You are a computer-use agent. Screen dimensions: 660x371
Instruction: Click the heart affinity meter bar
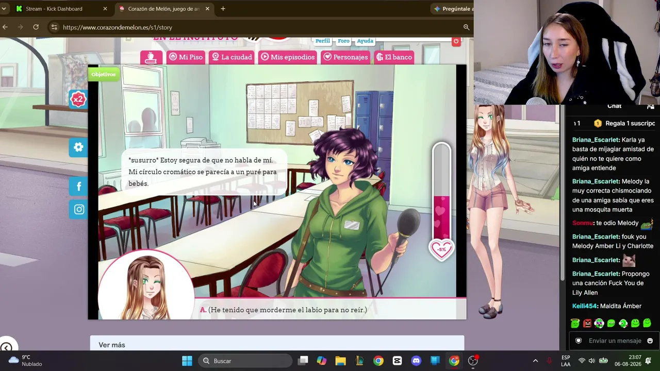click(x=441, y=191)
